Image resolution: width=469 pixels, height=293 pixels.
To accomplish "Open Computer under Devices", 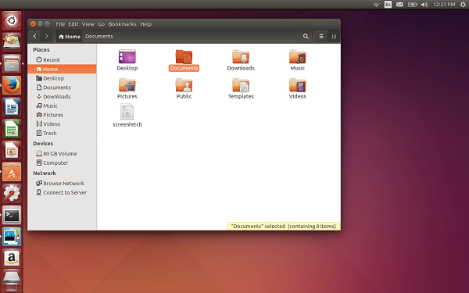I will (62, 163).
